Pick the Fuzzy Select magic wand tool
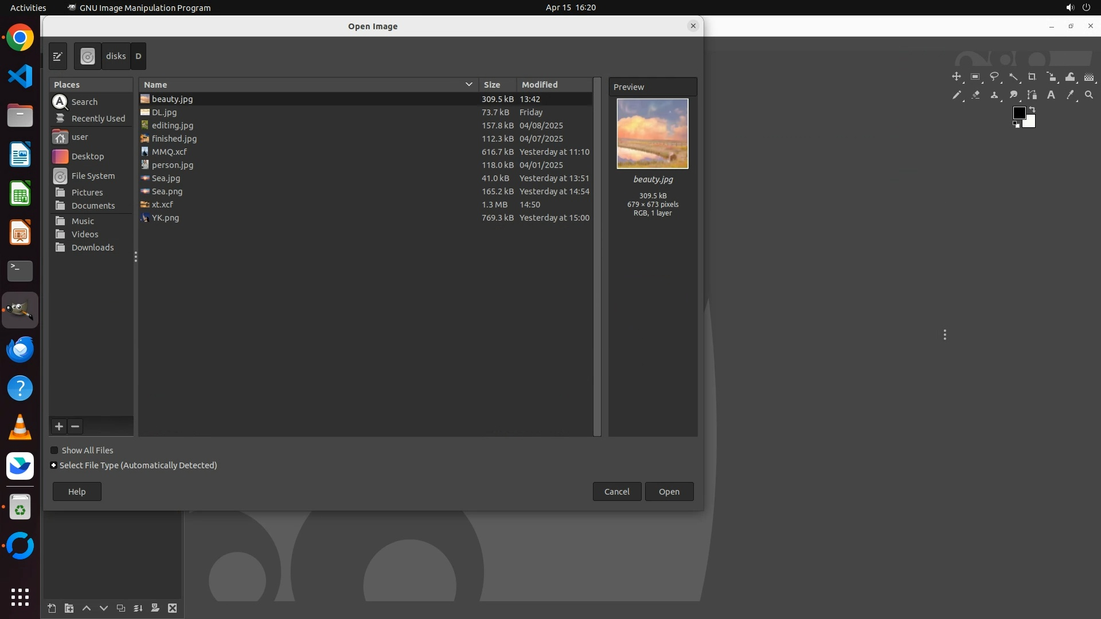Viewport: 1101px width, 619px height. pos(1013,77)
